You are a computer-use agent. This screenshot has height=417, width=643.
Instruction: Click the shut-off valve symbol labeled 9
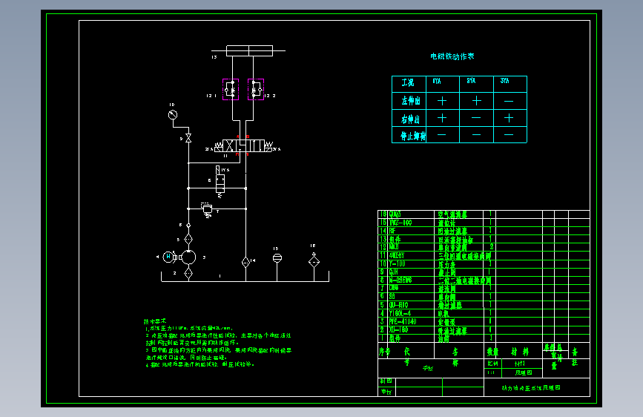click(x=188, y=138)
